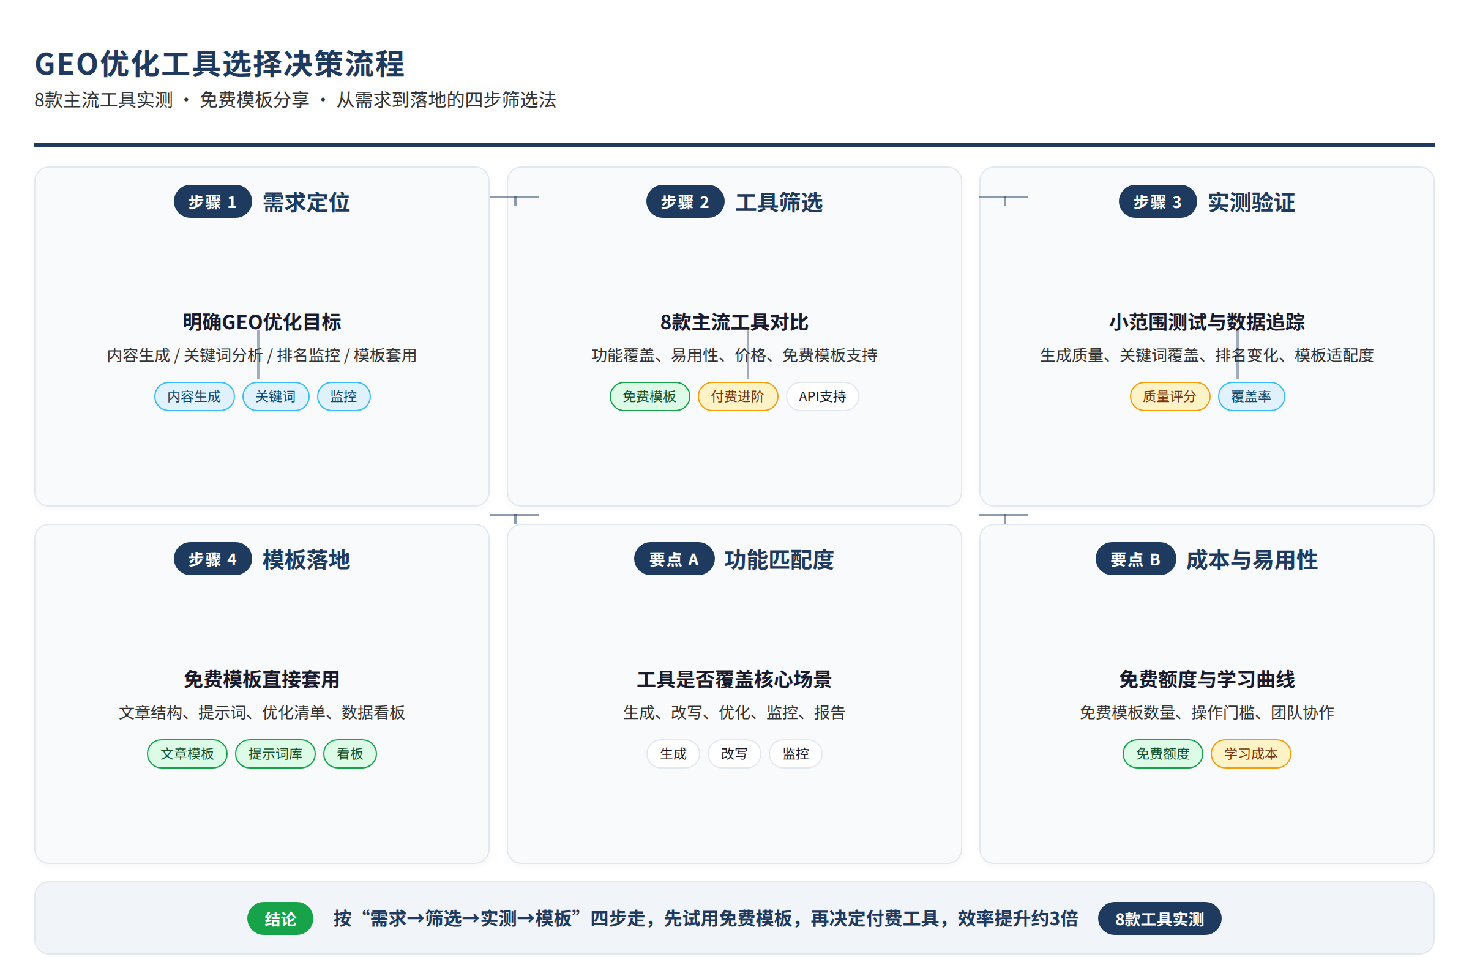Select the 文章模板 tag
The height and width of the screenshot is (979, 1469).
point(187,754)
